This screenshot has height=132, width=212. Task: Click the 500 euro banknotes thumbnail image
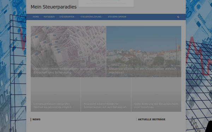[68, 52]
